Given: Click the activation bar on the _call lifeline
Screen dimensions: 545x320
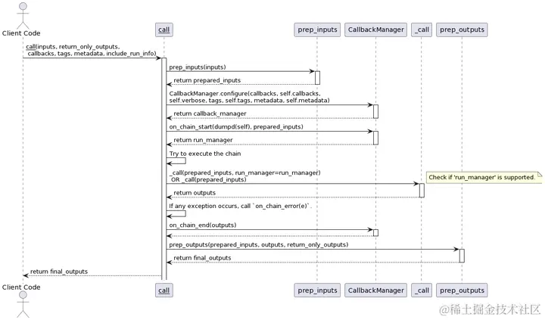Looking at the screenshot, I should click(422, 191).
